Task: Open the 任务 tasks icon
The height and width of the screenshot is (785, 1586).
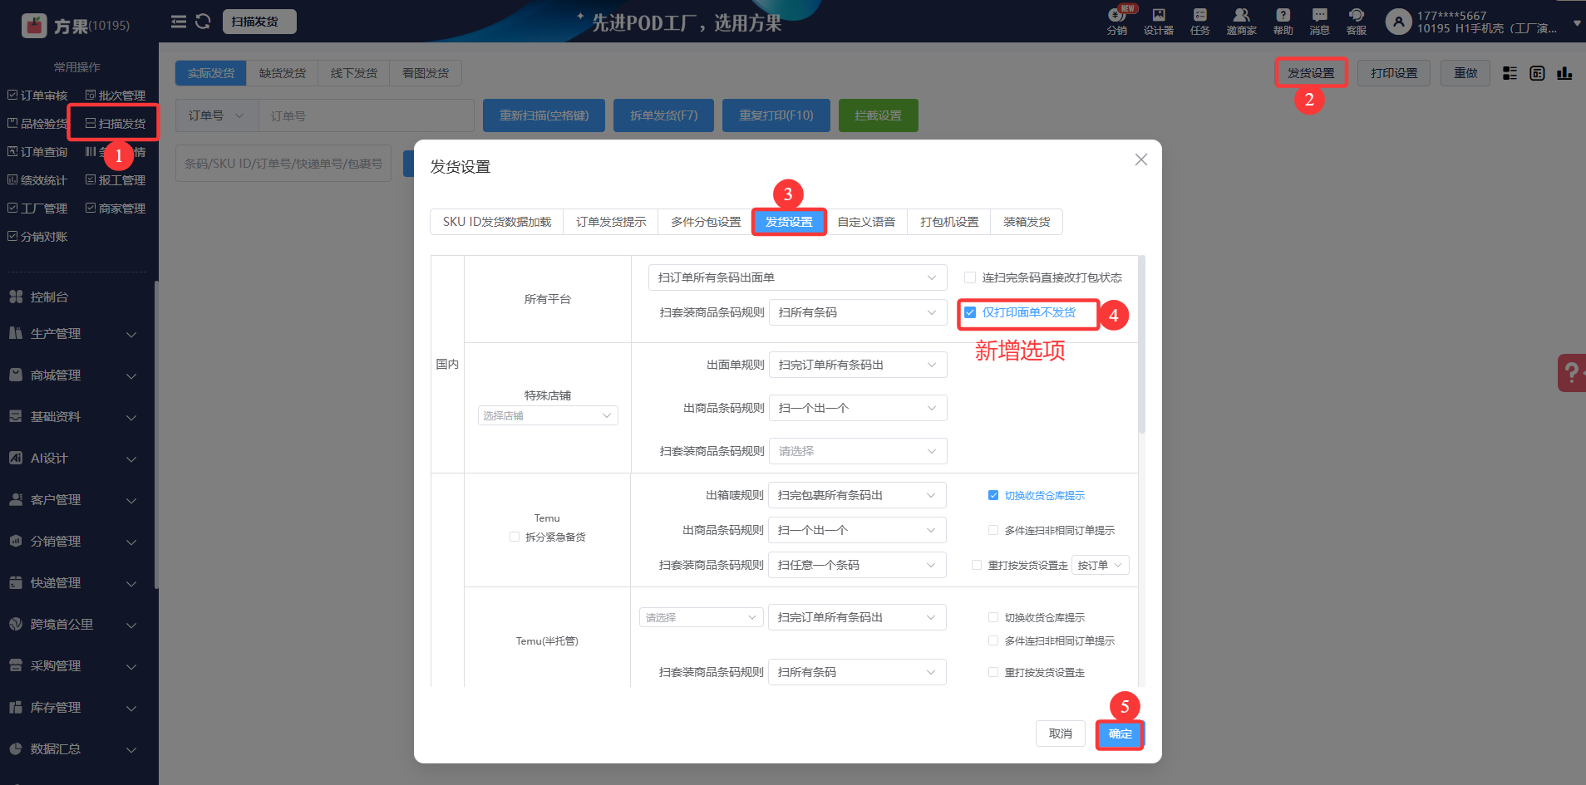Action: coord(1199,21)
